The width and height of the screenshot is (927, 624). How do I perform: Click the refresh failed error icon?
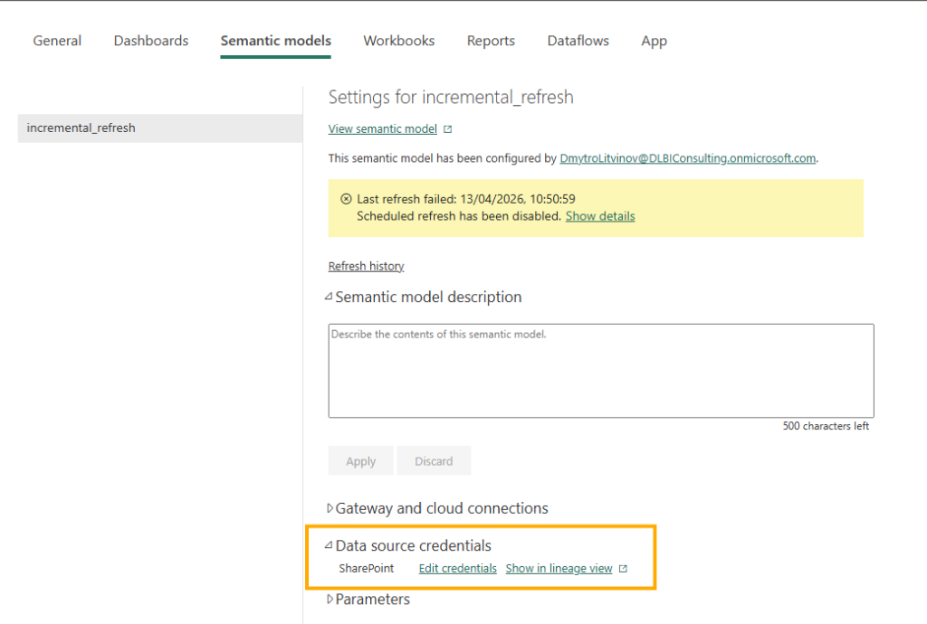(348, 198)
